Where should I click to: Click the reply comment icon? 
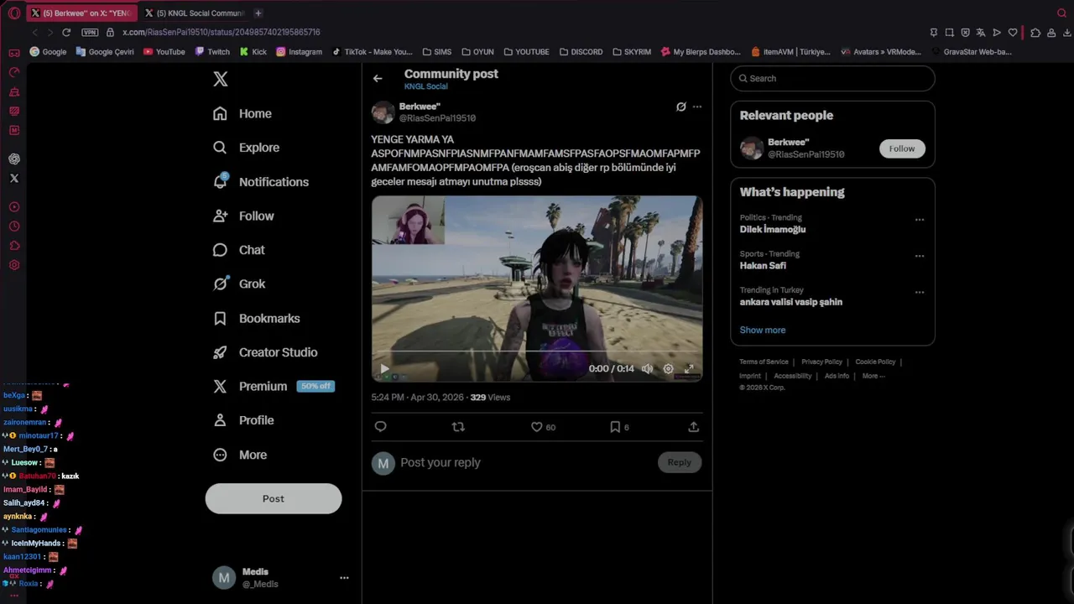click(x=380, y=427)
